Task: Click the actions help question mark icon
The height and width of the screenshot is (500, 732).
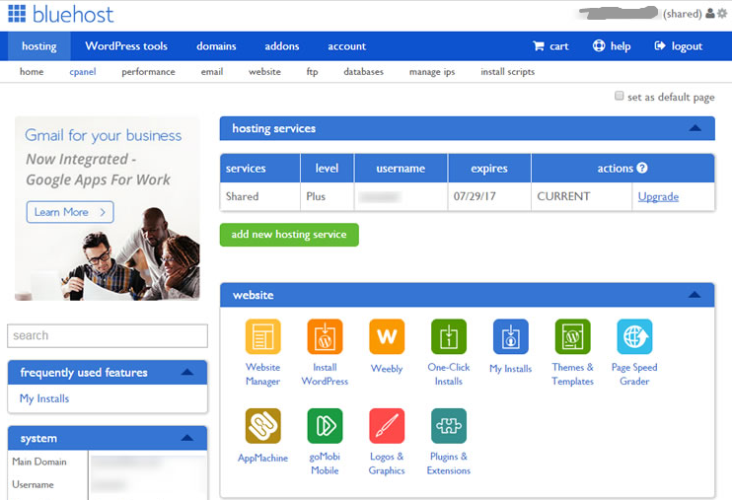Action: (642, 168)
